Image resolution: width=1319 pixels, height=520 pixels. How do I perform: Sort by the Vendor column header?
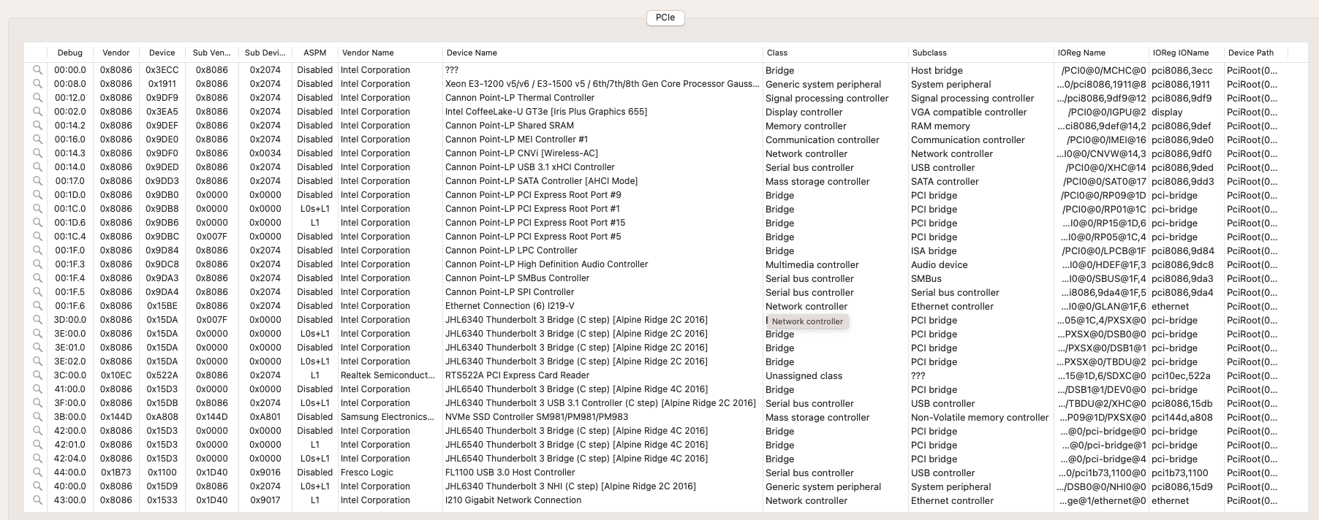[116, 53]
